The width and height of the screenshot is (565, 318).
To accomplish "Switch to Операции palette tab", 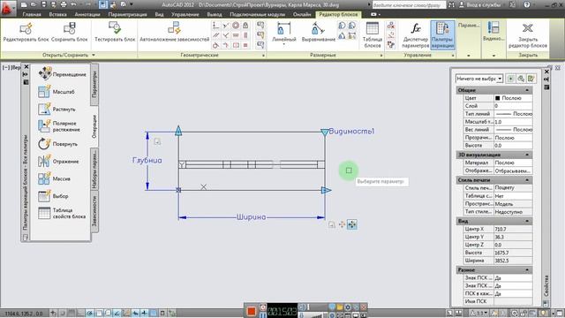I will 94,126.
